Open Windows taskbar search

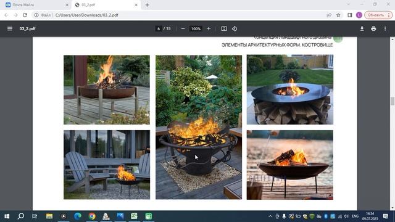[21, 216]
